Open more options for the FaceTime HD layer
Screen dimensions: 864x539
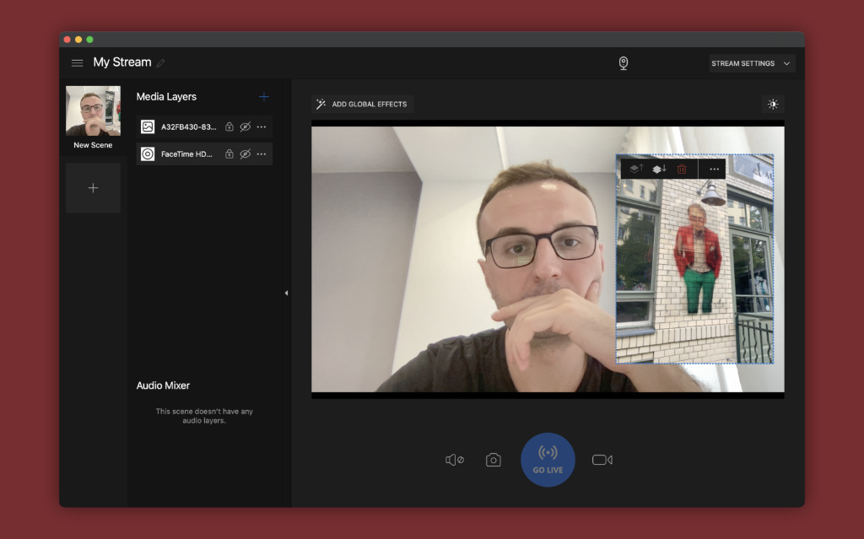(x=262, y=154)
